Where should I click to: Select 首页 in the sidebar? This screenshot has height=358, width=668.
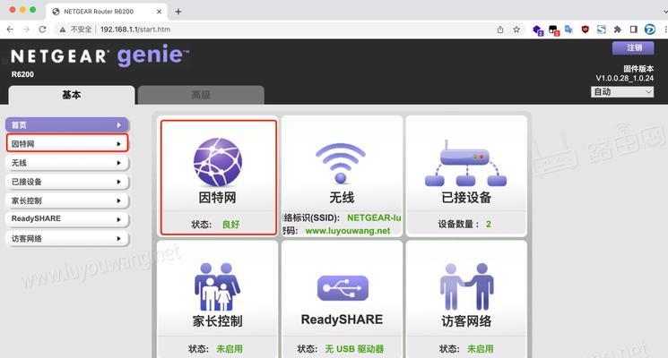click(67, 125)
